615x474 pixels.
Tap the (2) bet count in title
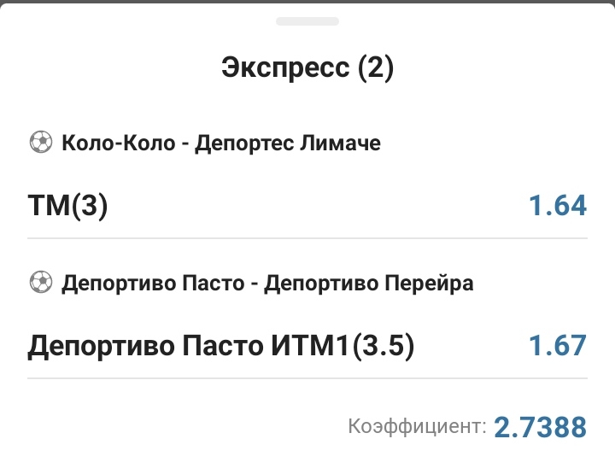(x=376, y=67)
